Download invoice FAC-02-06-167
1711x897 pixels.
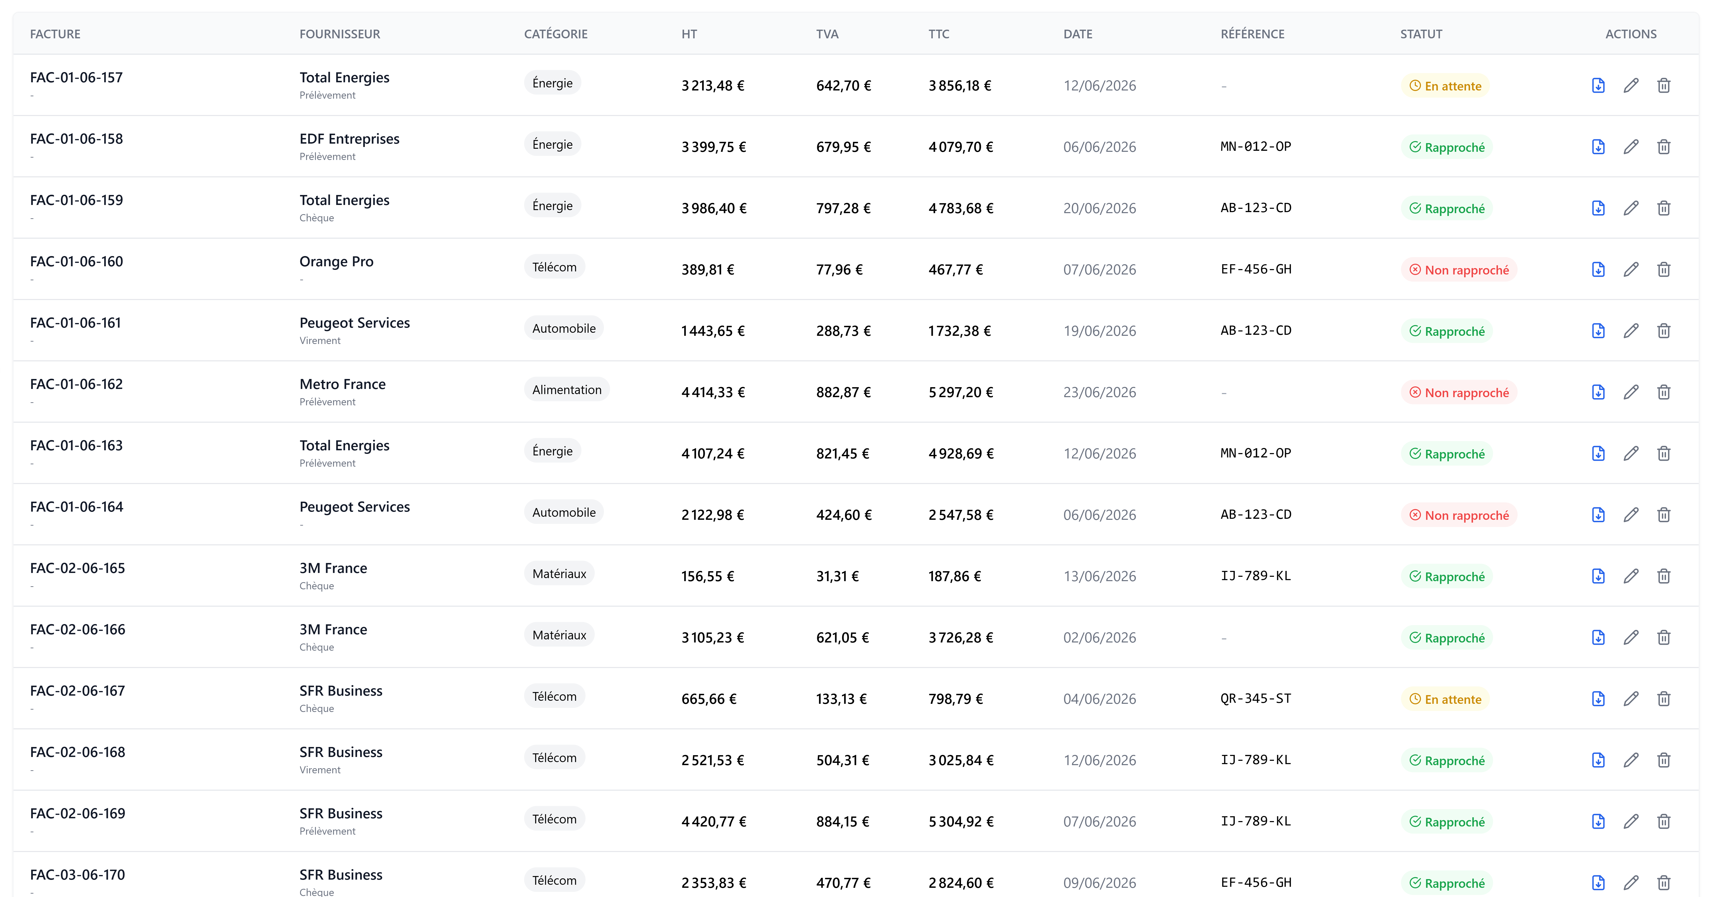tap(1598, 699)
